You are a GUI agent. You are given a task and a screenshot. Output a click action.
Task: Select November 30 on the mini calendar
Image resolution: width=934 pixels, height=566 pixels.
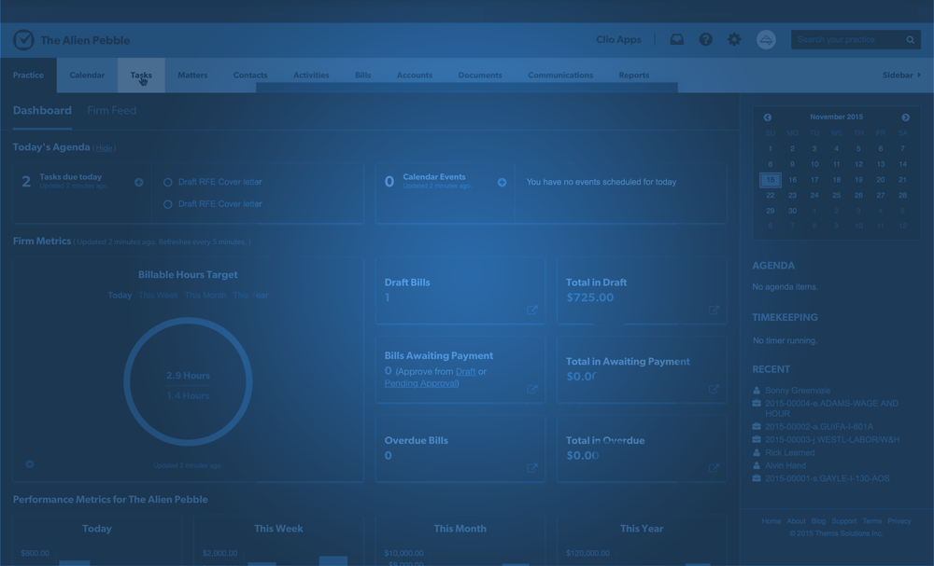coord(792,211)
